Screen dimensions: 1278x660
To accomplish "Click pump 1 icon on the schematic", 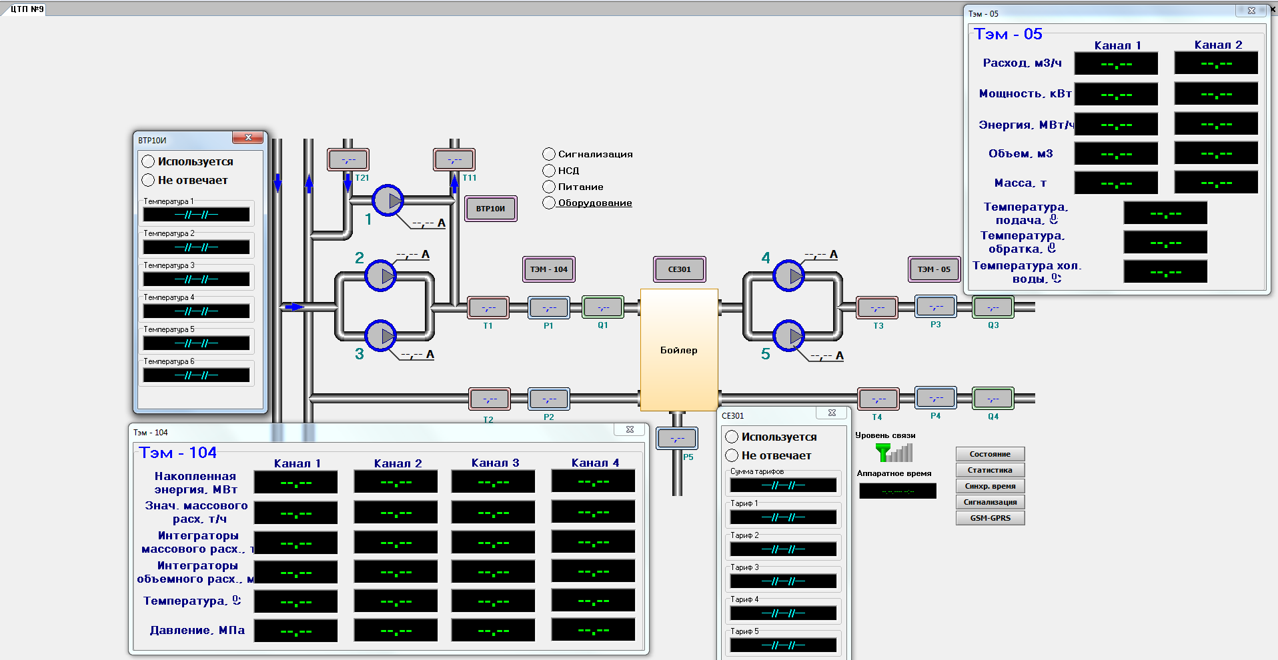I will pos(388,200).
